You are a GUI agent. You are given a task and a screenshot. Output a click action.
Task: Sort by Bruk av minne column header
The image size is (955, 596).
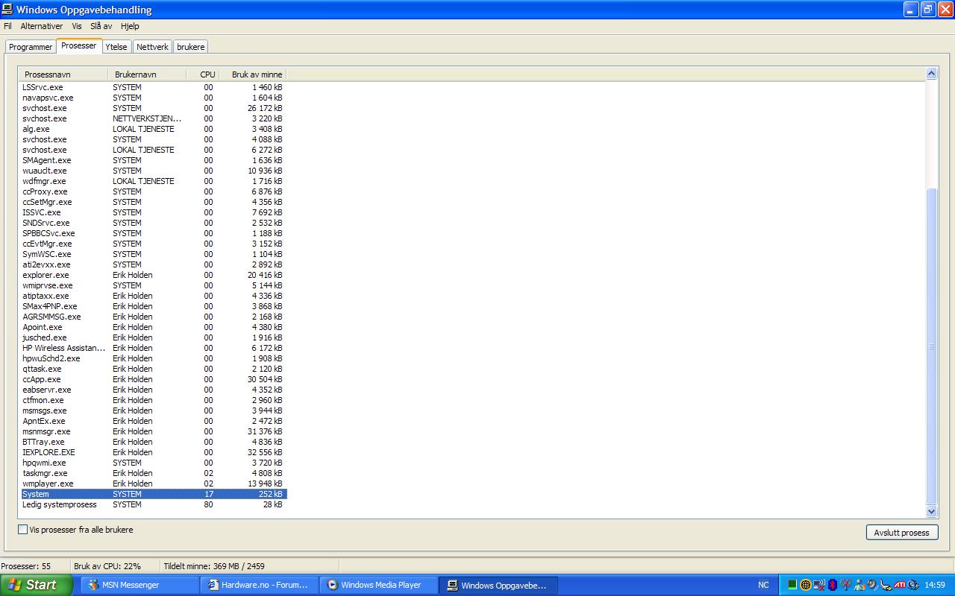253,74
